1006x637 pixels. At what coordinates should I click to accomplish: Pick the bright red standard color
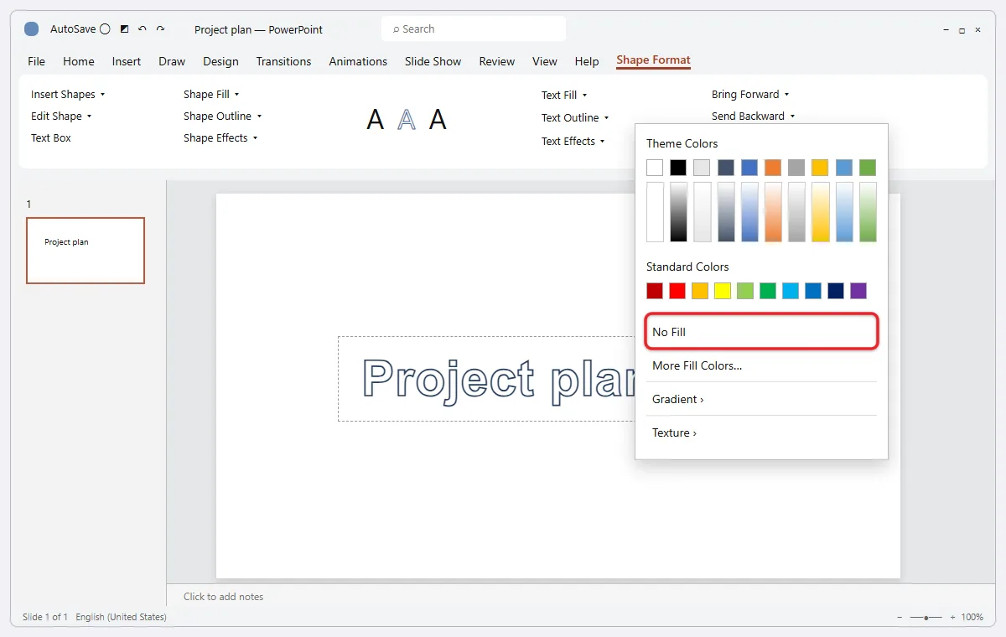(x=677, y=291)
